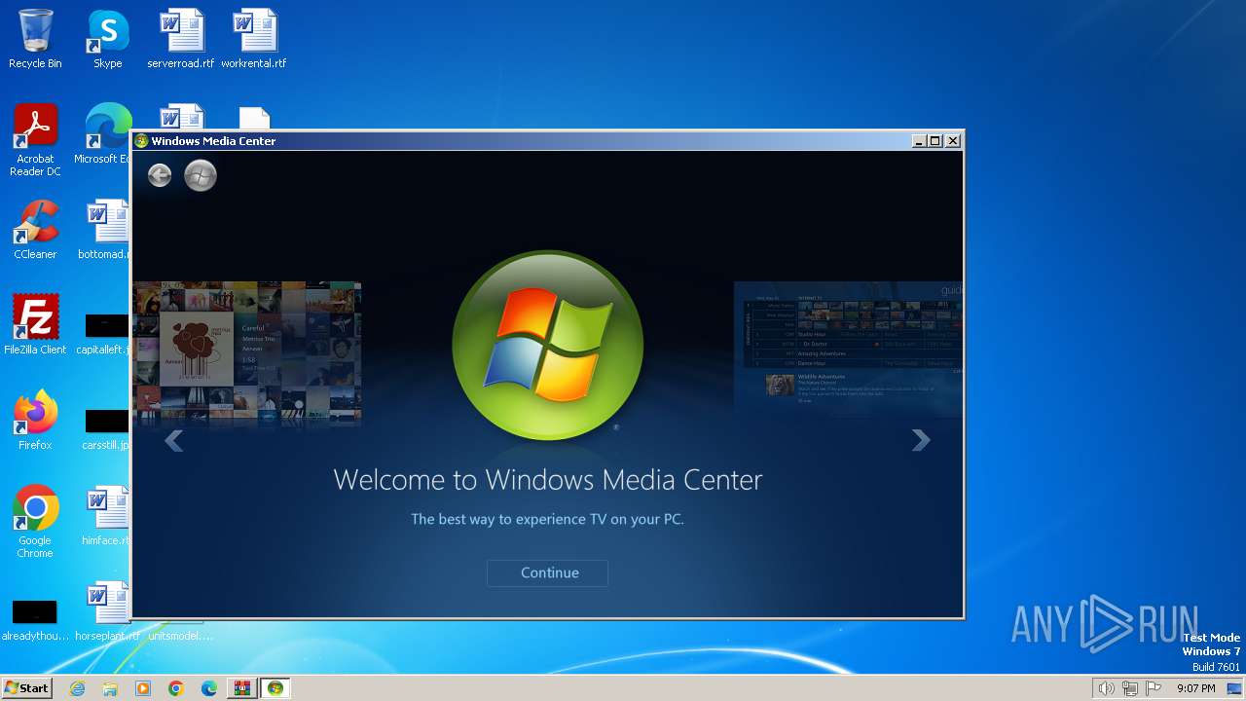Launch Microsoft Edge desktop shortcut
This screenshot has width=1246, height=701.
(102, 134)
